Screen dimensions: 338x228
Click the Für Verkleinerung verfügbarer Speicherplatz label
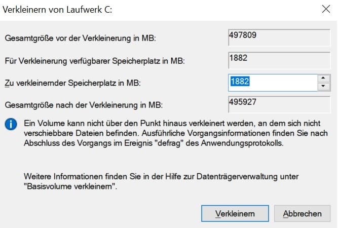pos(95,61)
